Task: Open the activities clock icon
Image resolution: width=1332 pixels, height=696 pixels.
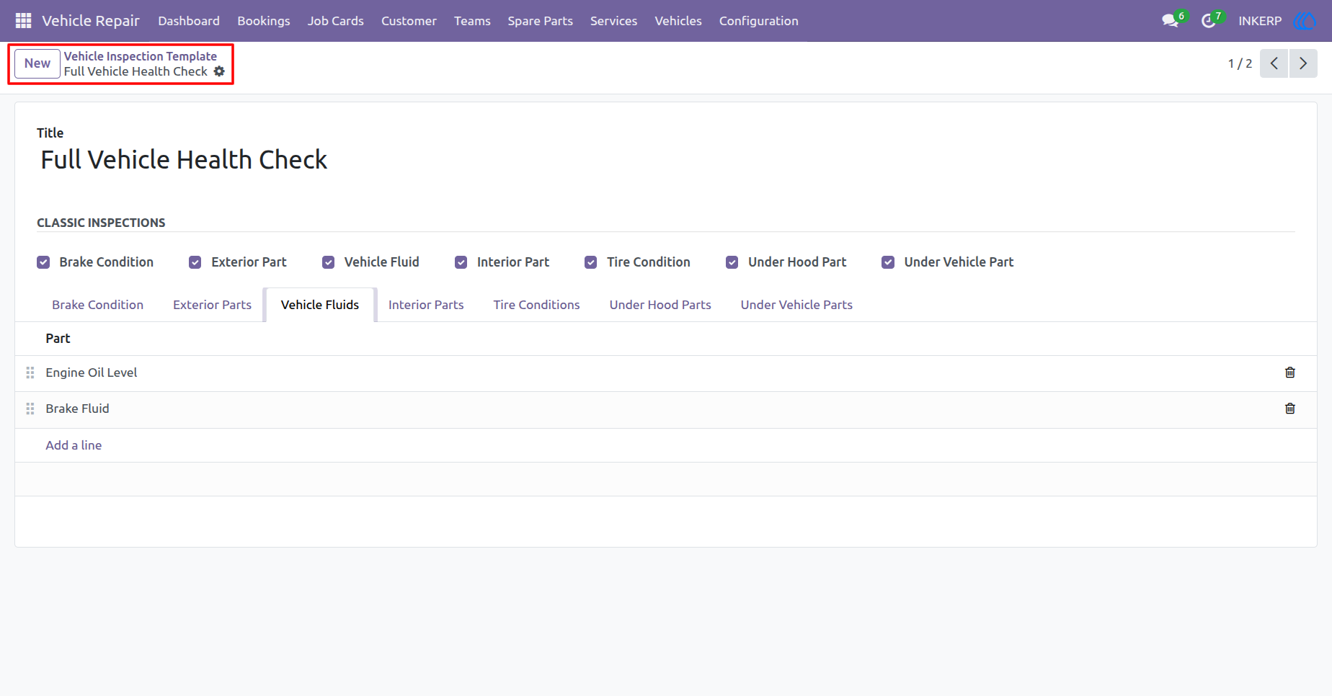Action: (x=1209, y=21)
